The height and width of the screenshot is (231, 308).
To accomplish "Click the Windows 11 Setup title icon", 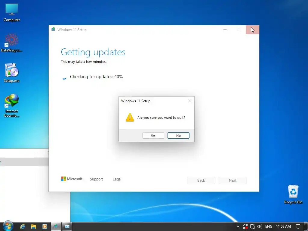I will [x=53, y=29].
